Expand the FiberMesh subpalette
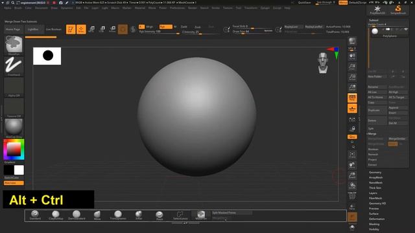The image size is (415, 233). click(x=375, y=198)
